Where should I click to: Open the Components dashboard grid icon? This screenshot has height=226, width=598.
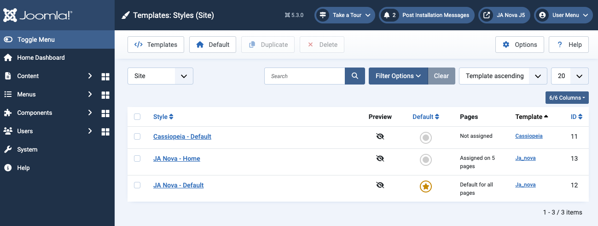(x=105, y=113)
